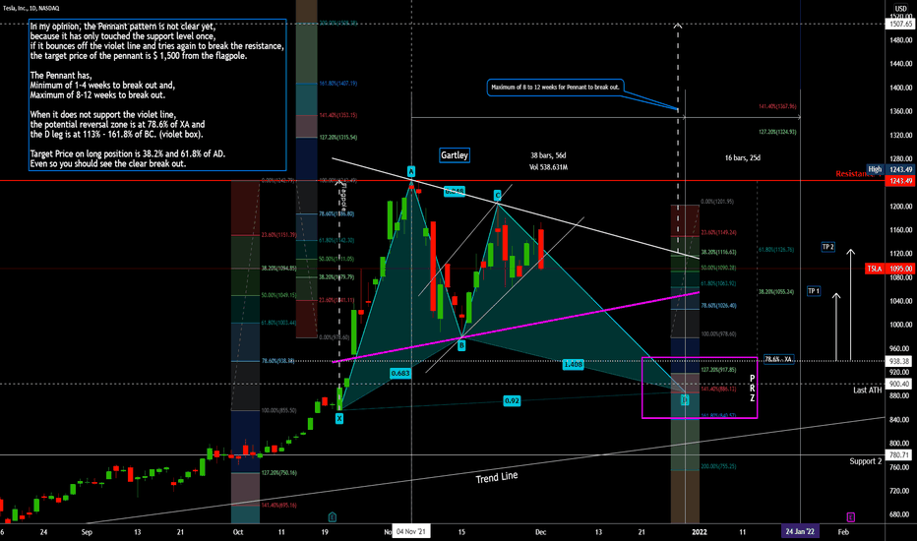Click the 'Vol 538.631M' text

coord(548,167)
